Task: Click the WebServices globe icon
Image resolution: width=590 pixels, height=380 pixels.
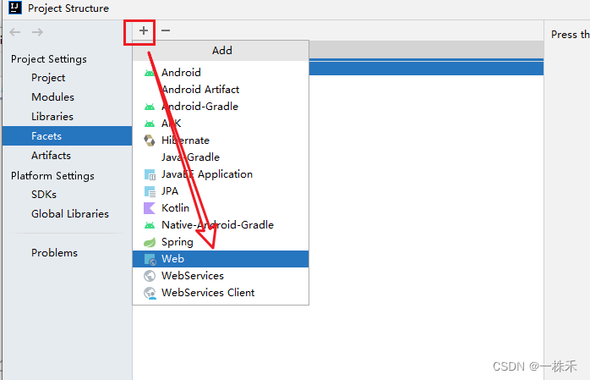Action: point(150,276)
